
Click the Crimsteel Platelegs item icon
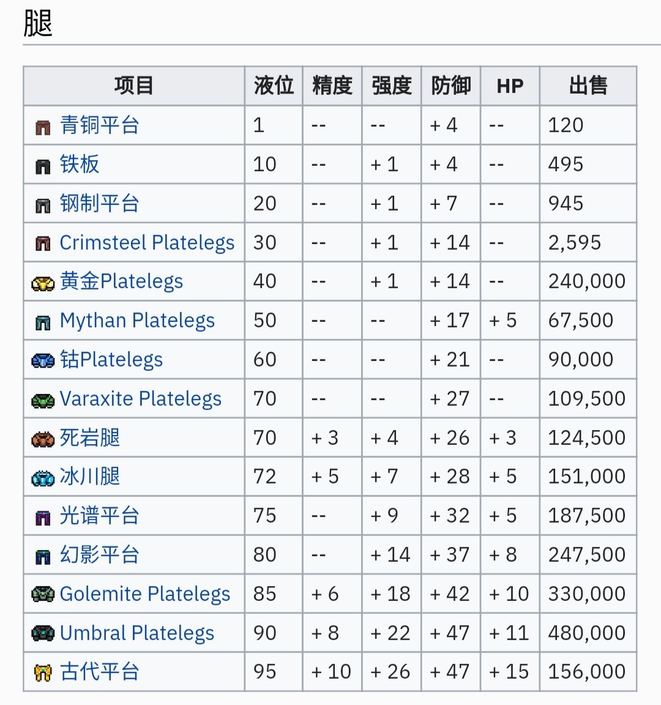[43, 244]
